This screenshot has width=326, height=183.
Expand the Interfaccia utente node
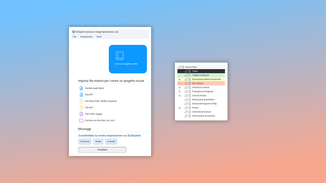coord(179,87)
